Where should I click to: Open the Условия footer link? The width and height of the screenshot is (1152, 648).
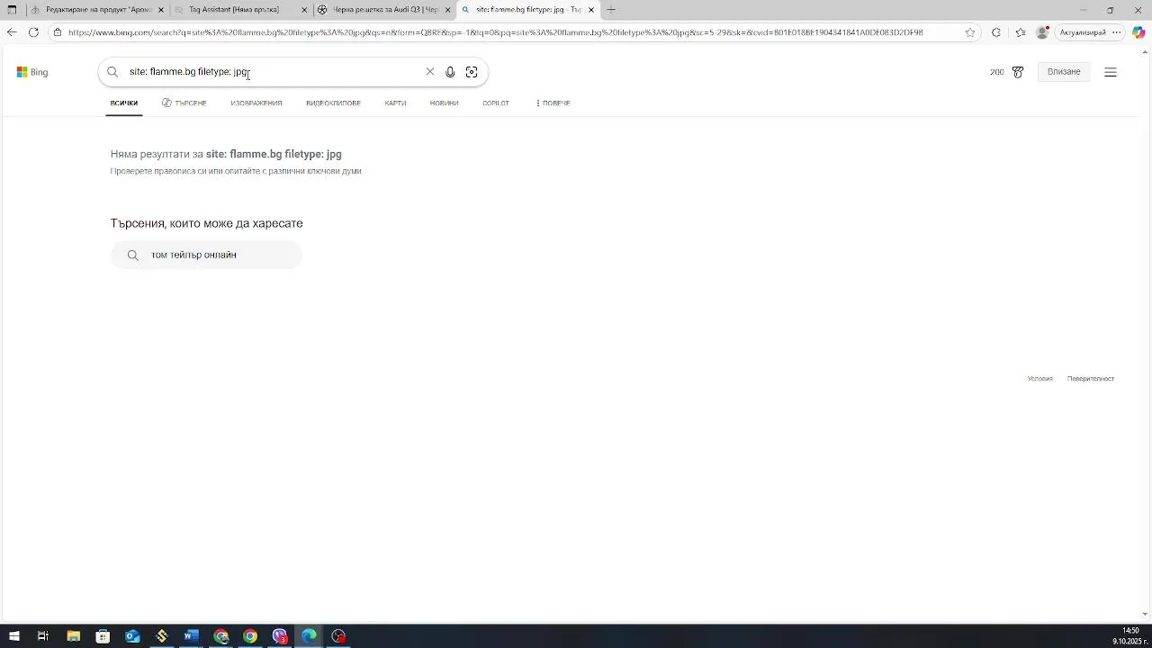click(1039, 379)
